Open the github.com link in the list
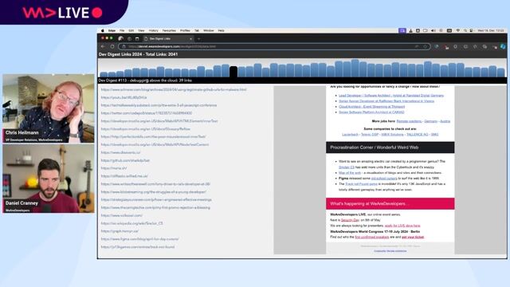Screen dimensions: 510x287 (125, 160)
